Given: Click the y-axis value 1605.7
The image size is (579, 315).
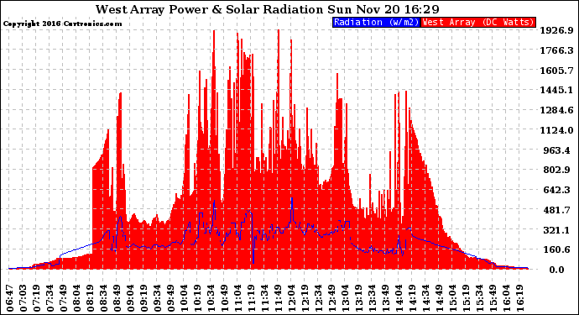Looking at the screenshot, I should (557, 71).
